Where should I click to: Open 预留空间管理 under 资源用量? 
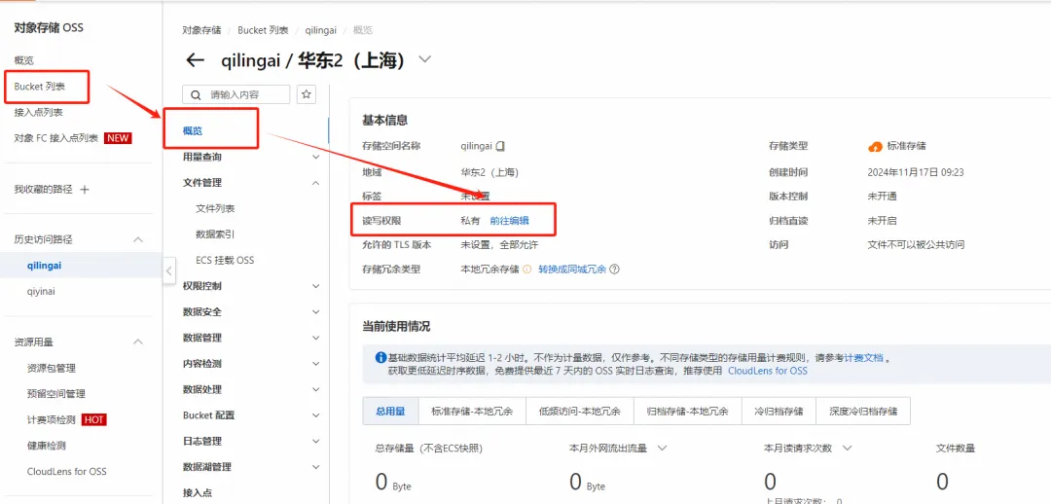pyautogui.click(x=55, y=393)
